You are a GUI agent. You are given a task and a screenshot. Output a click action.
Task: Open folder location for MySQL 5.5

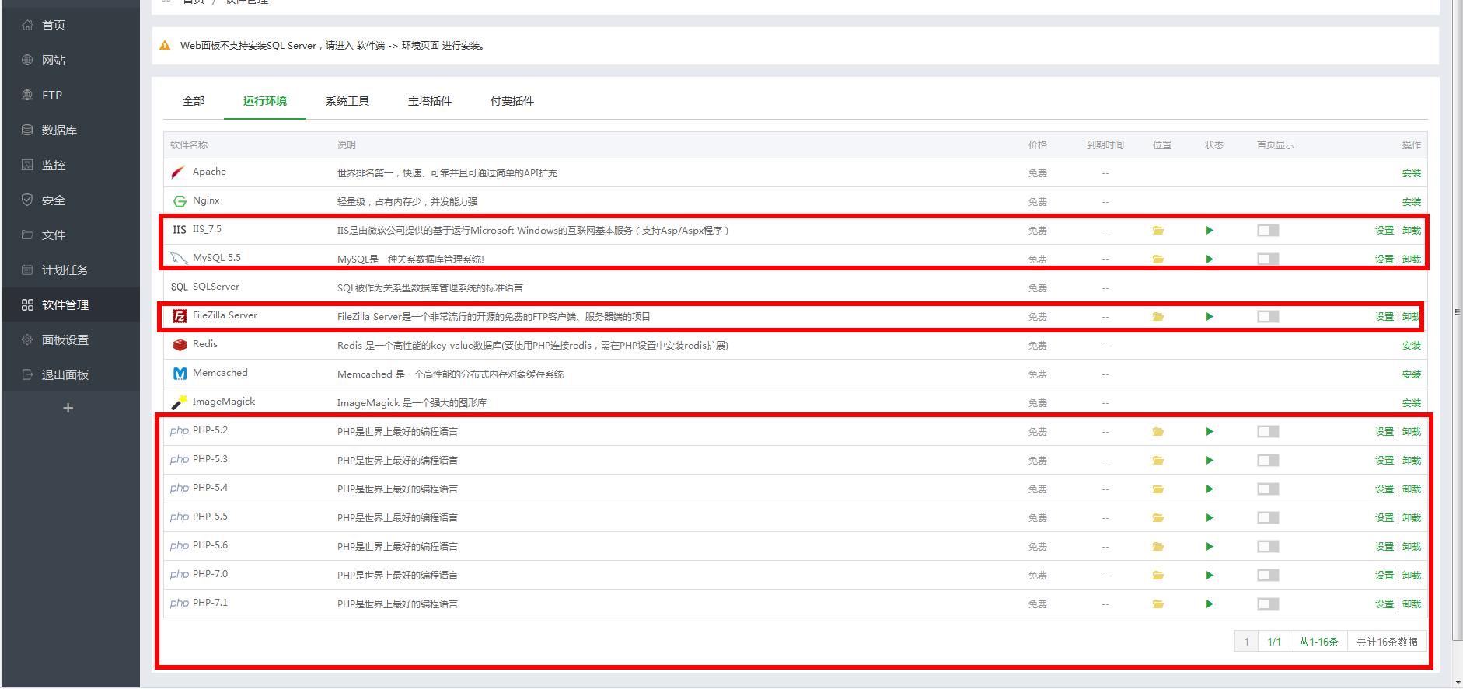click(1158, 259)
